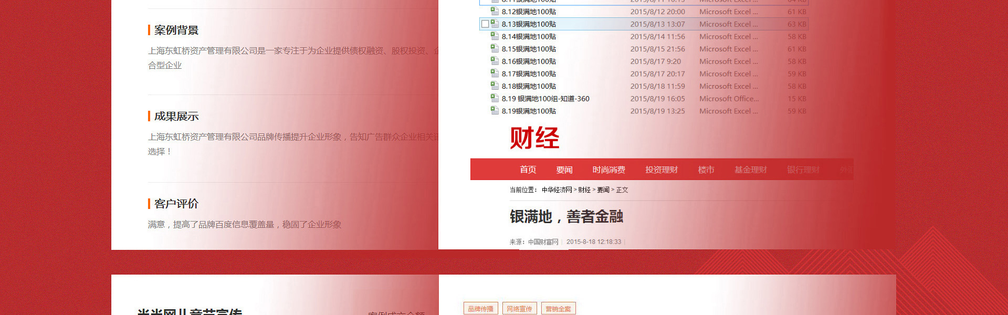The image size is (1008, 315).
Task: Open file 8.16银满地100贴
Action: tap(529, 61)
